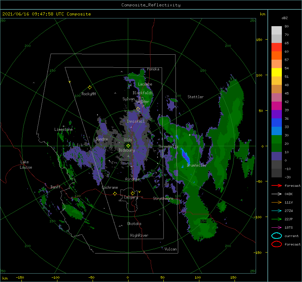The image size is (302, 282).
Task: Click the current legend label
Action: coord(292,236)
